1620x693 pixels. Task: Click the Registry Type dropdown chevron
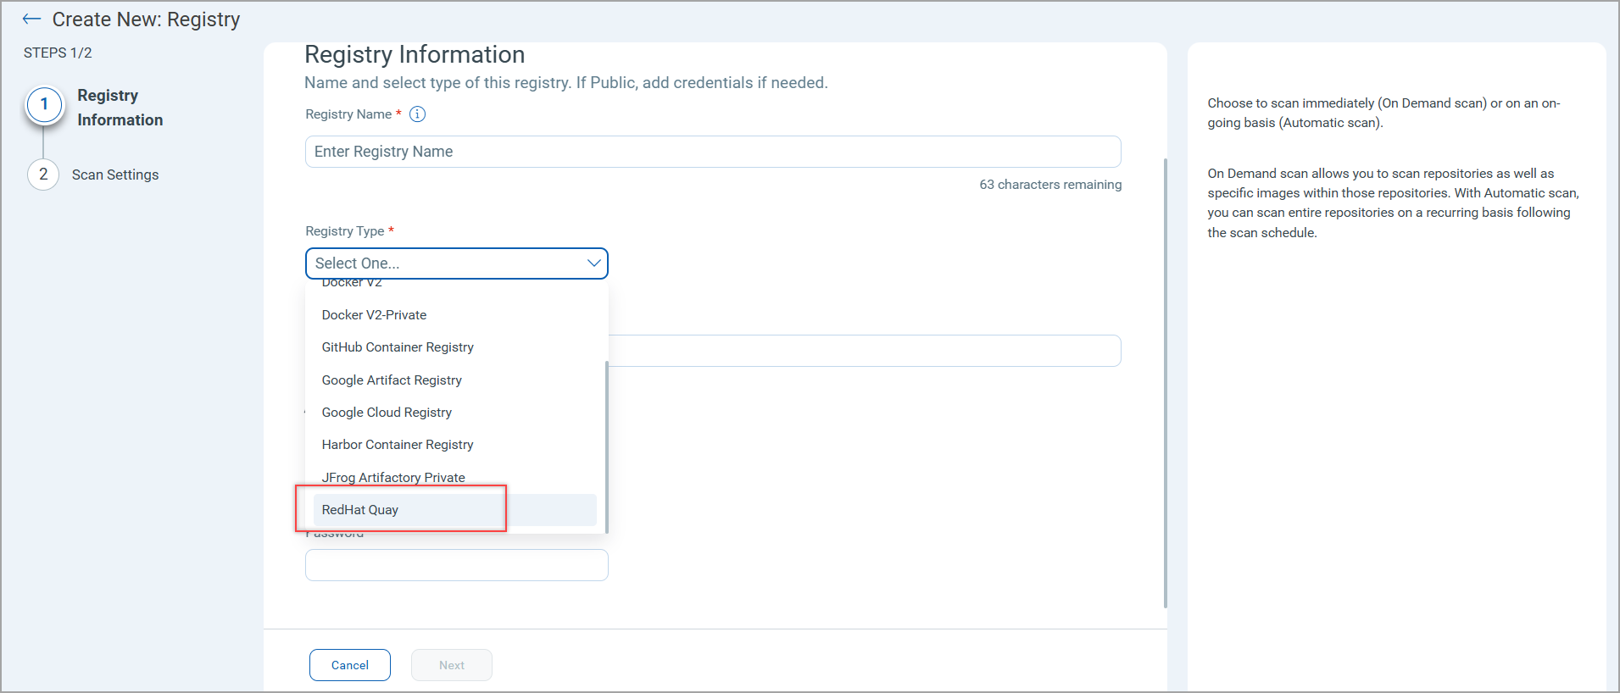(593, 263)
